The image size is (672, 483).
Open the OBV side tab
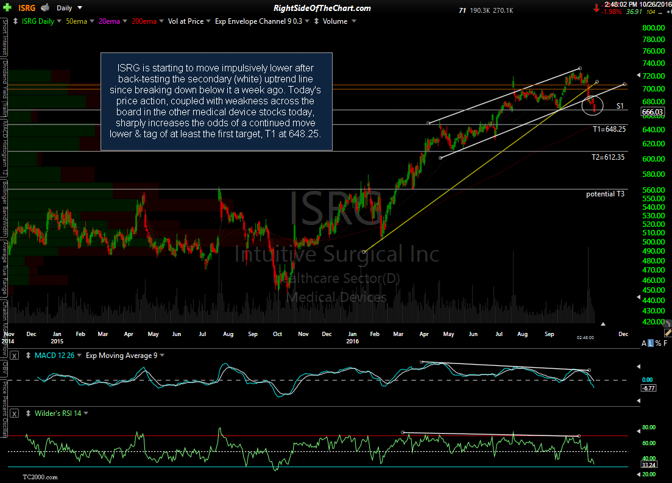(x=4, y=368)
